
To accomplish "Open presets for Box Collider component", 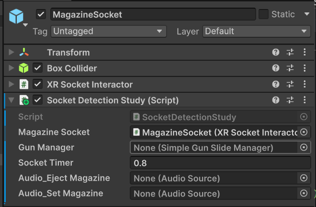I will click(x=290, y=68).
